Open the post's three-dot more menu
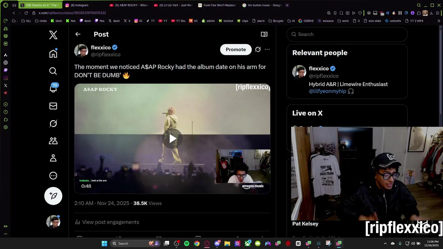443x249 pixels. tap(267, 49)
